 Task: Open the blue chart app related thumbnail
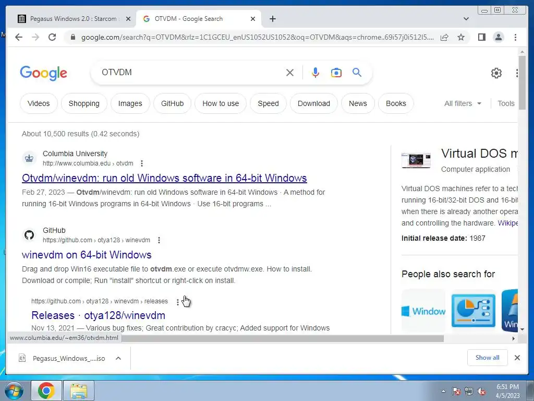tap(474, 311)
